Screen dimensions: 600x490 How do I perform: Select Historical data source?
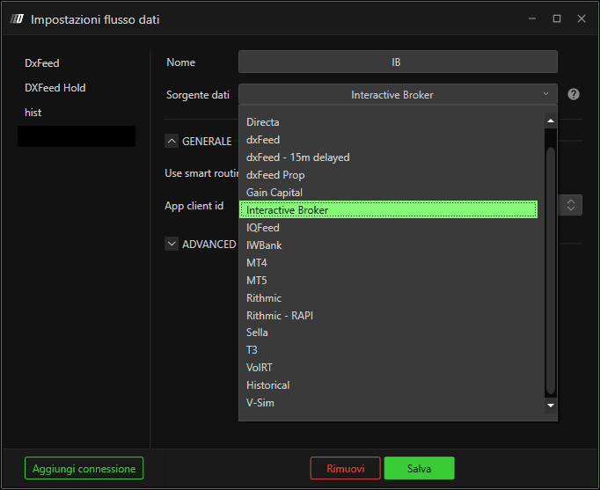click(x=388, y=385)
